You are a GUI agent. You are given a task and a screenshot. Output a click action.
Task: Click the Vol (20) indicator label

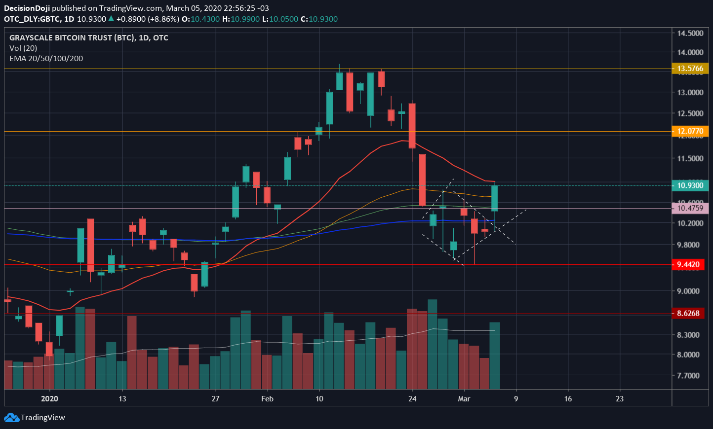23,48
